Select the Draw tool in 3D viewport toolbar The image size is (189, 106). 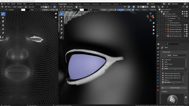[62, 14]
